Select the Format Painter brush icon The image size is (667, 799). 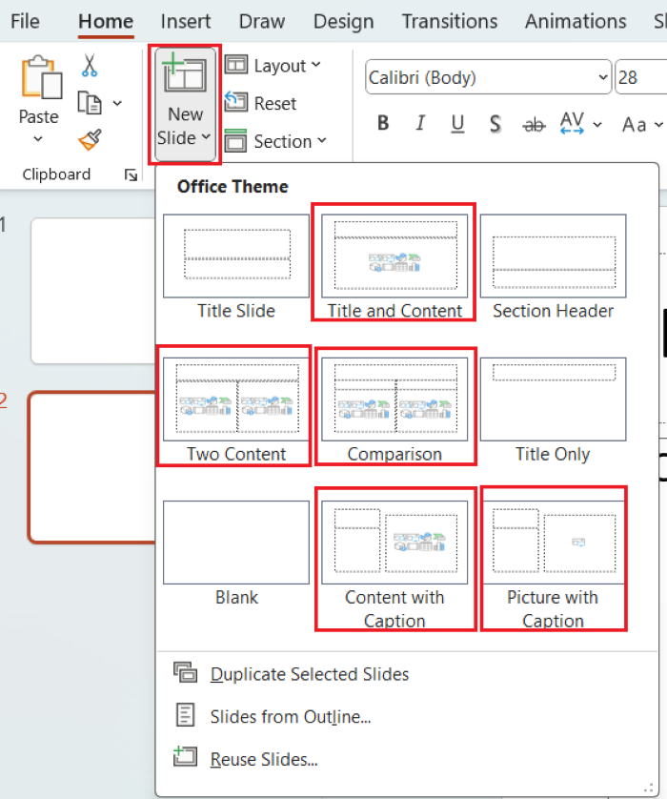(x=90, y=140)
